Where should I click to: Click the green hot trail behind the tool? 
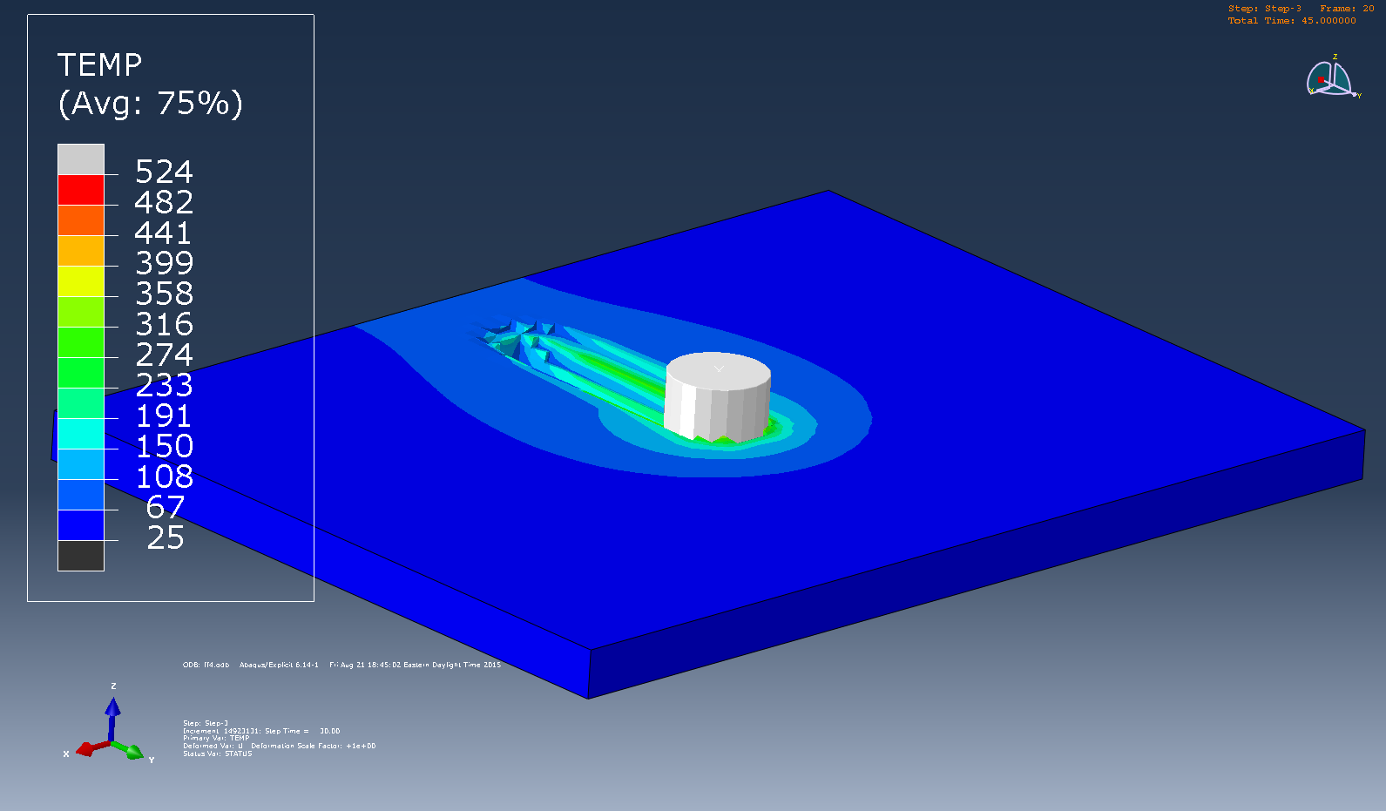619,370
